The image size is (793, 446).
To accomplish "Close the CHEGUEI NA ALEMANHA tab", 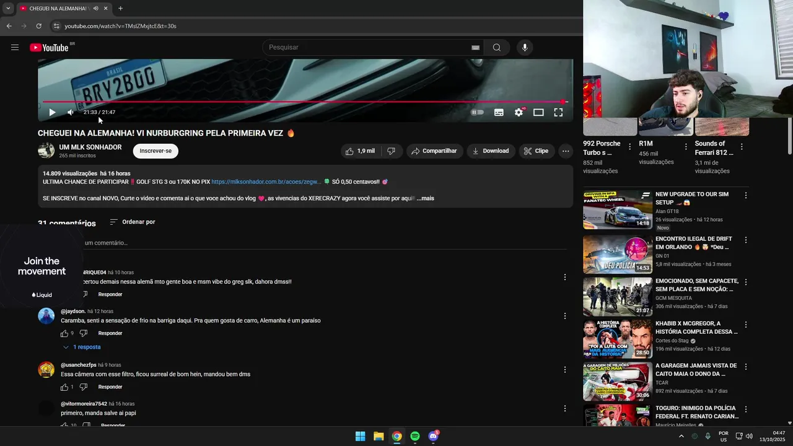I will tap(106, 9).
